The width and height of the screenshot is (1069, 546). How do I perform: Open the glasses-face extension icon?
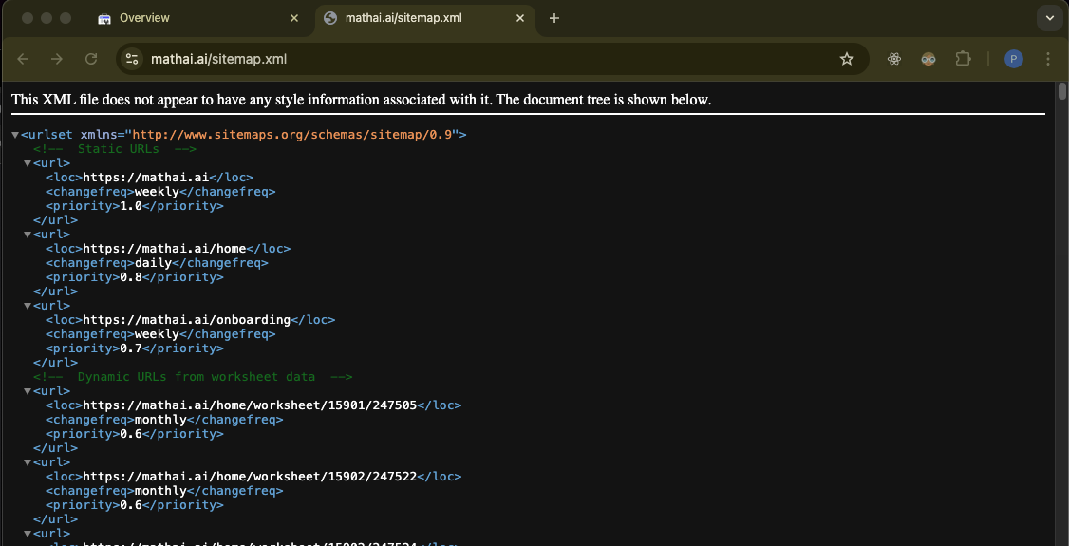click(928, 59)
